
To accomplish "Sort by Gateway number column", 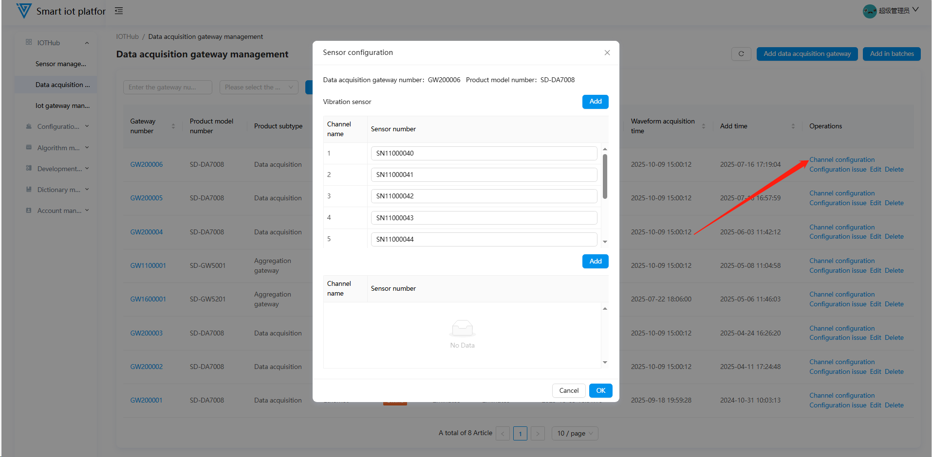I will 173,126.
